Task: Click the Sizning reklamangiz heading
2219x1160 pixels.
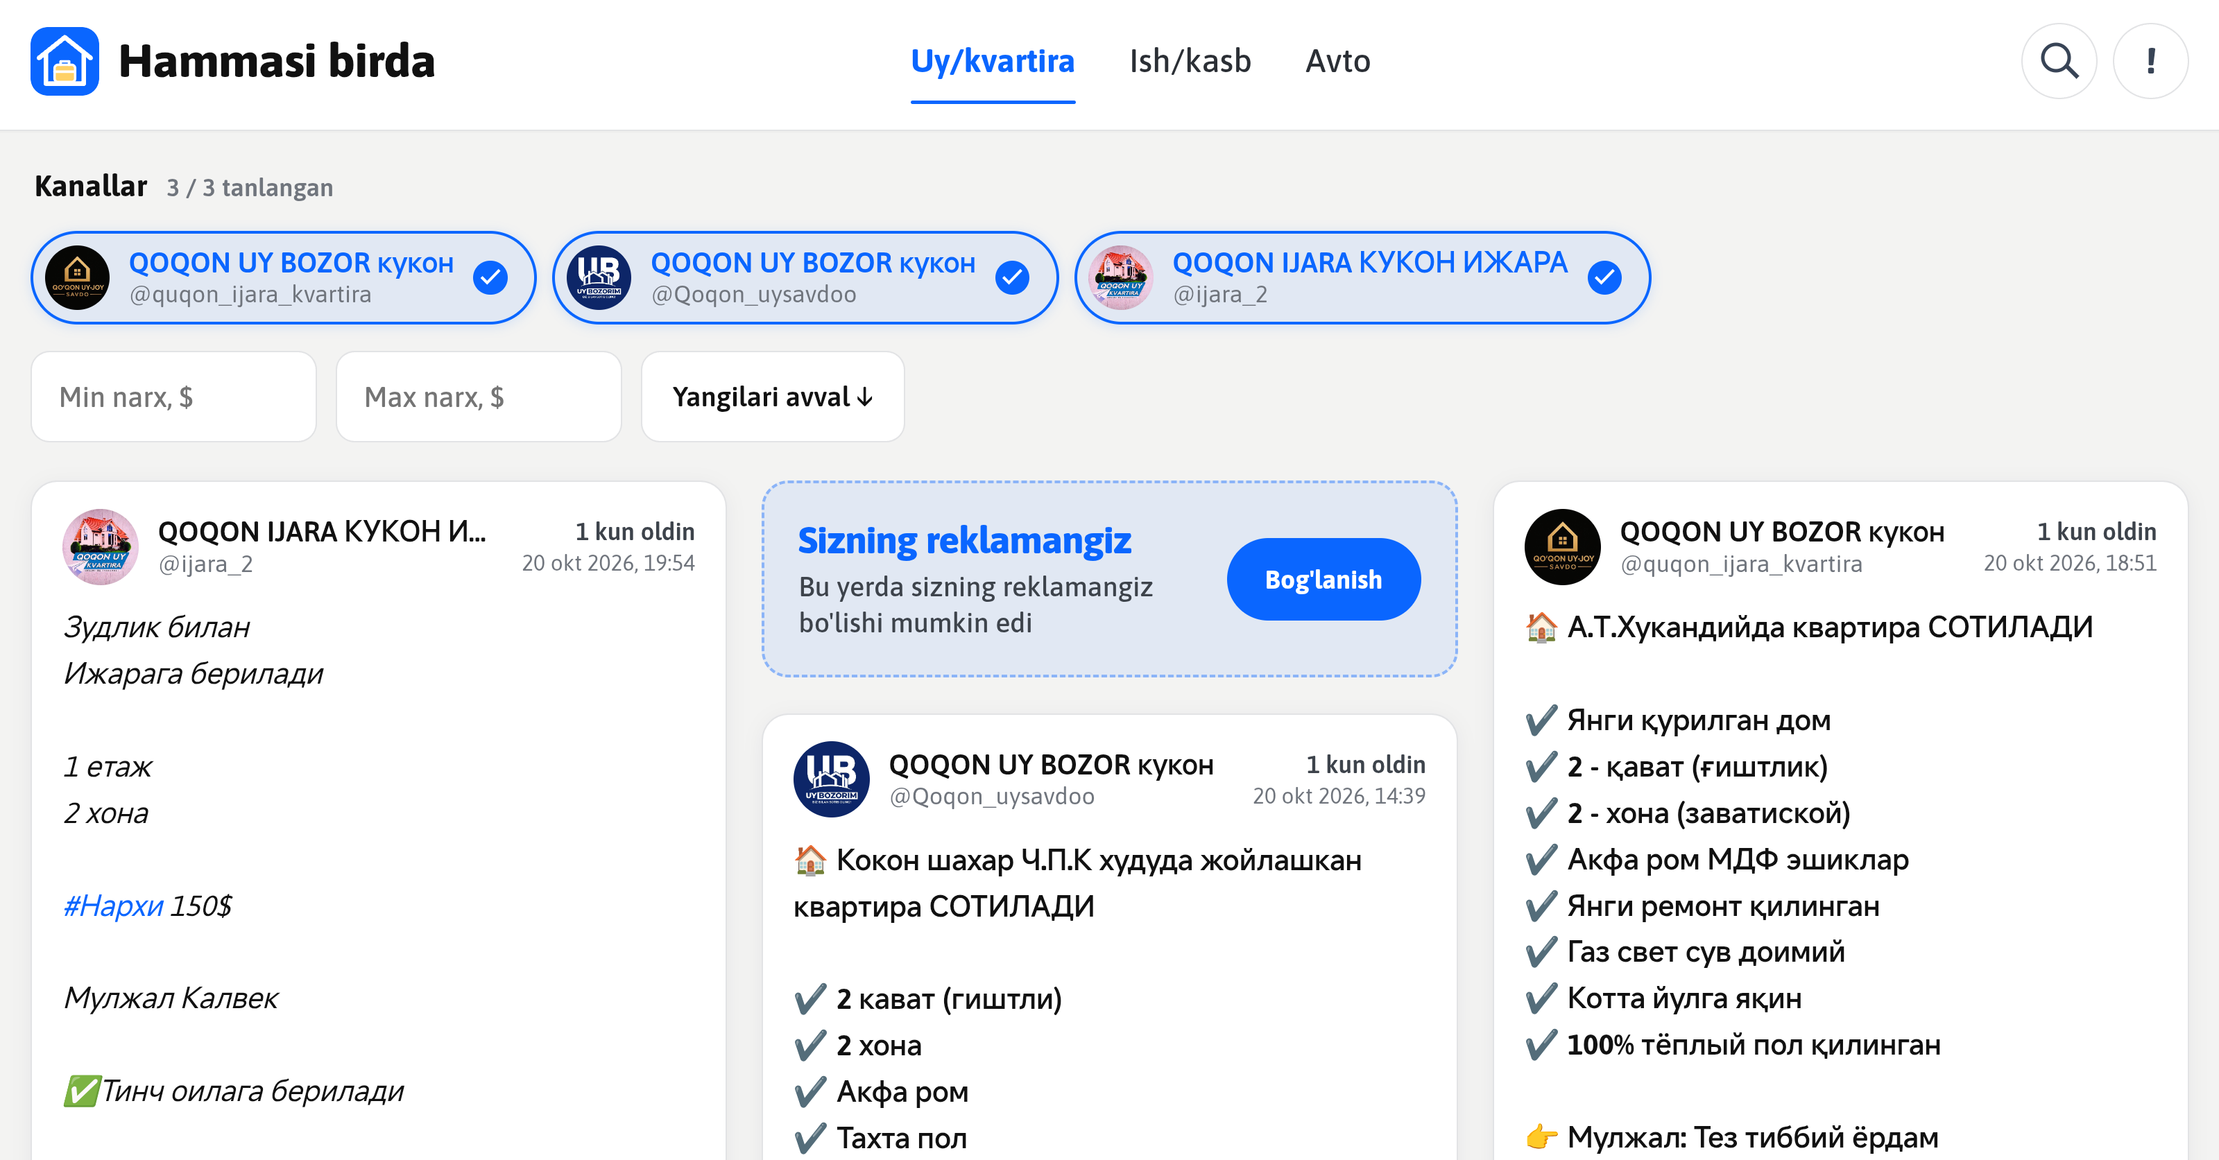Action: (964, 541)
